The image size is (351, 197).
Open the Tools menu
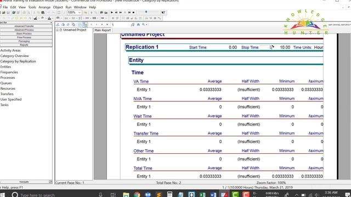click(x=32, y=7)
